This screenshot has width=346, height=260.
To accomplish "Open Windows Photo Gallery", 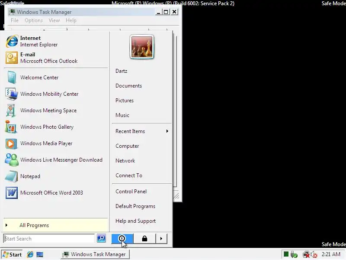I will coord(56,127).
